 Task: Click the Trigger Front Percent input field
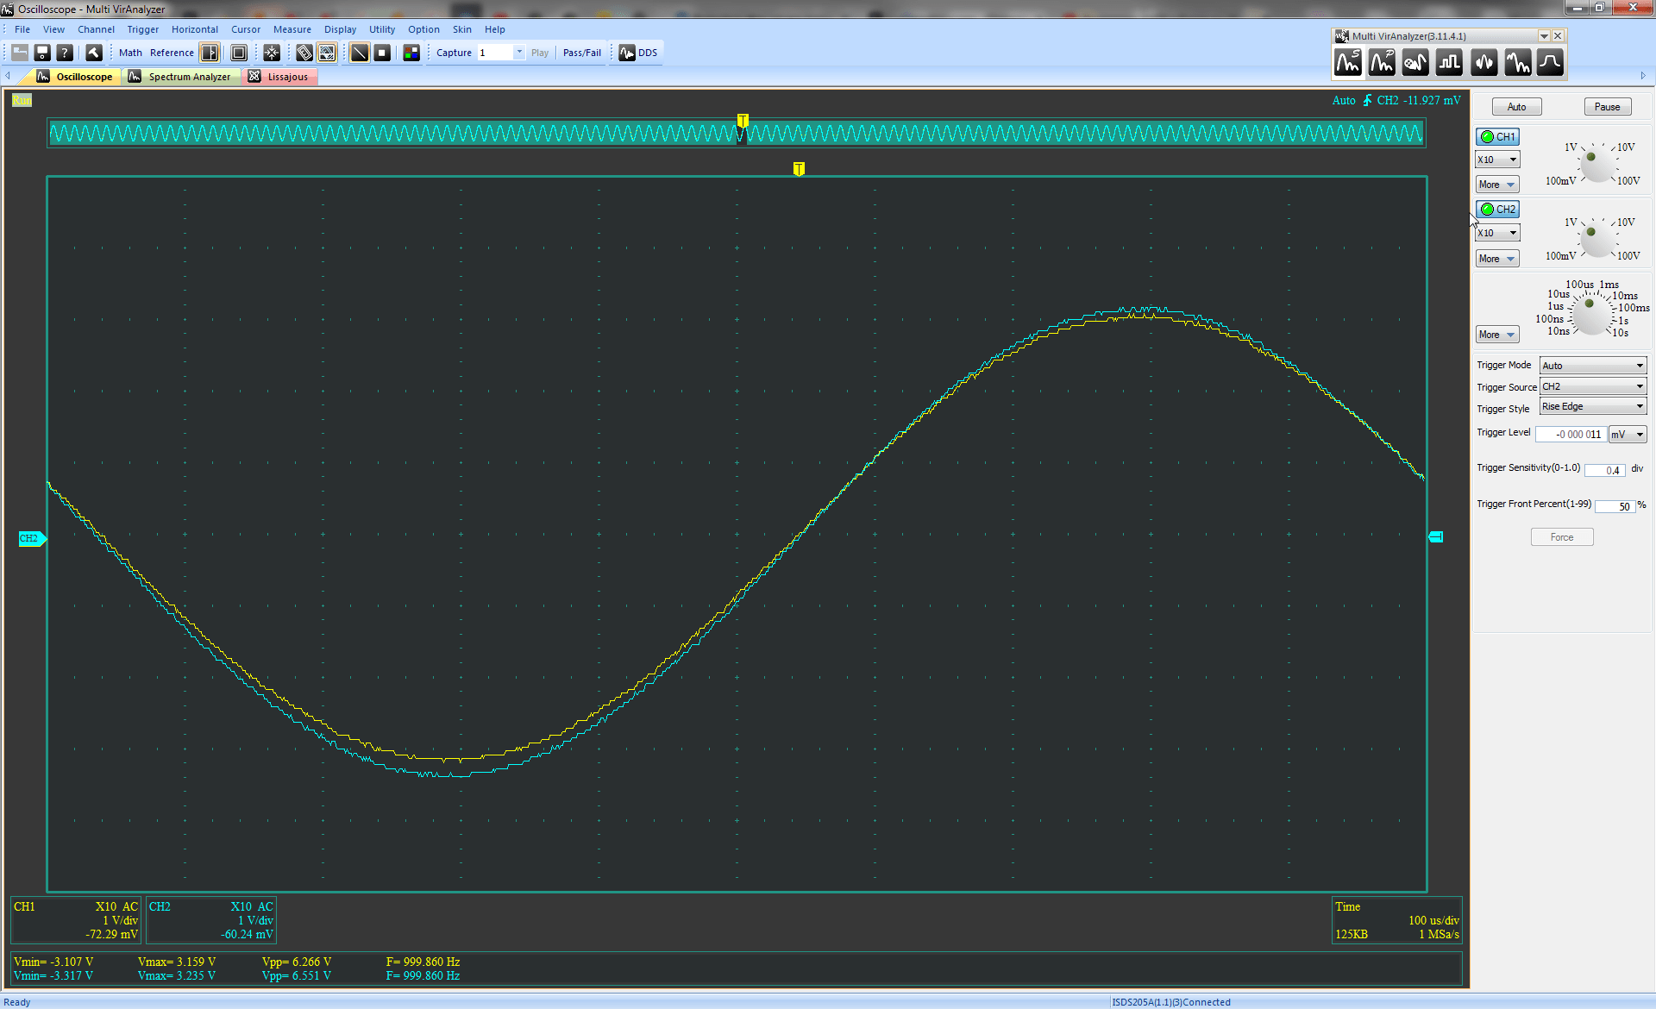(x=1615, y=506)
